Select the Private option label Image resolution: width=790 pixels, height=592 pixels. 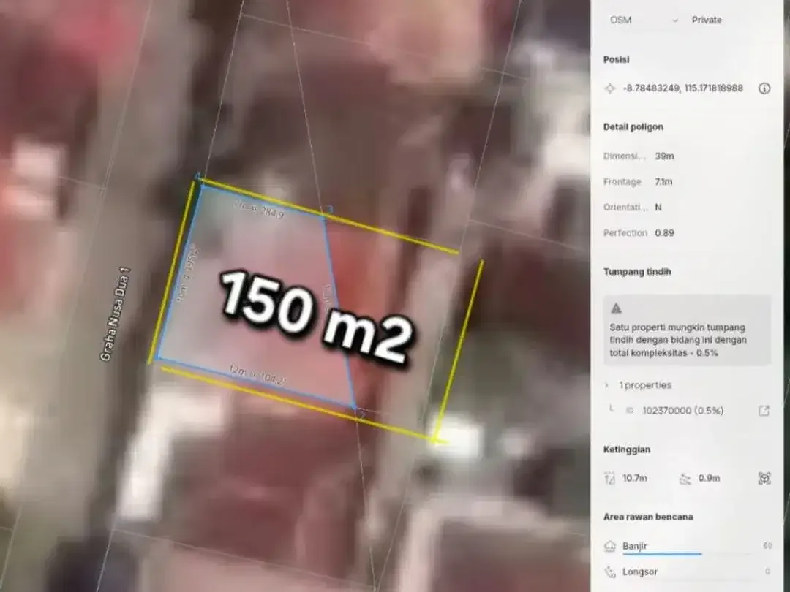707,20
